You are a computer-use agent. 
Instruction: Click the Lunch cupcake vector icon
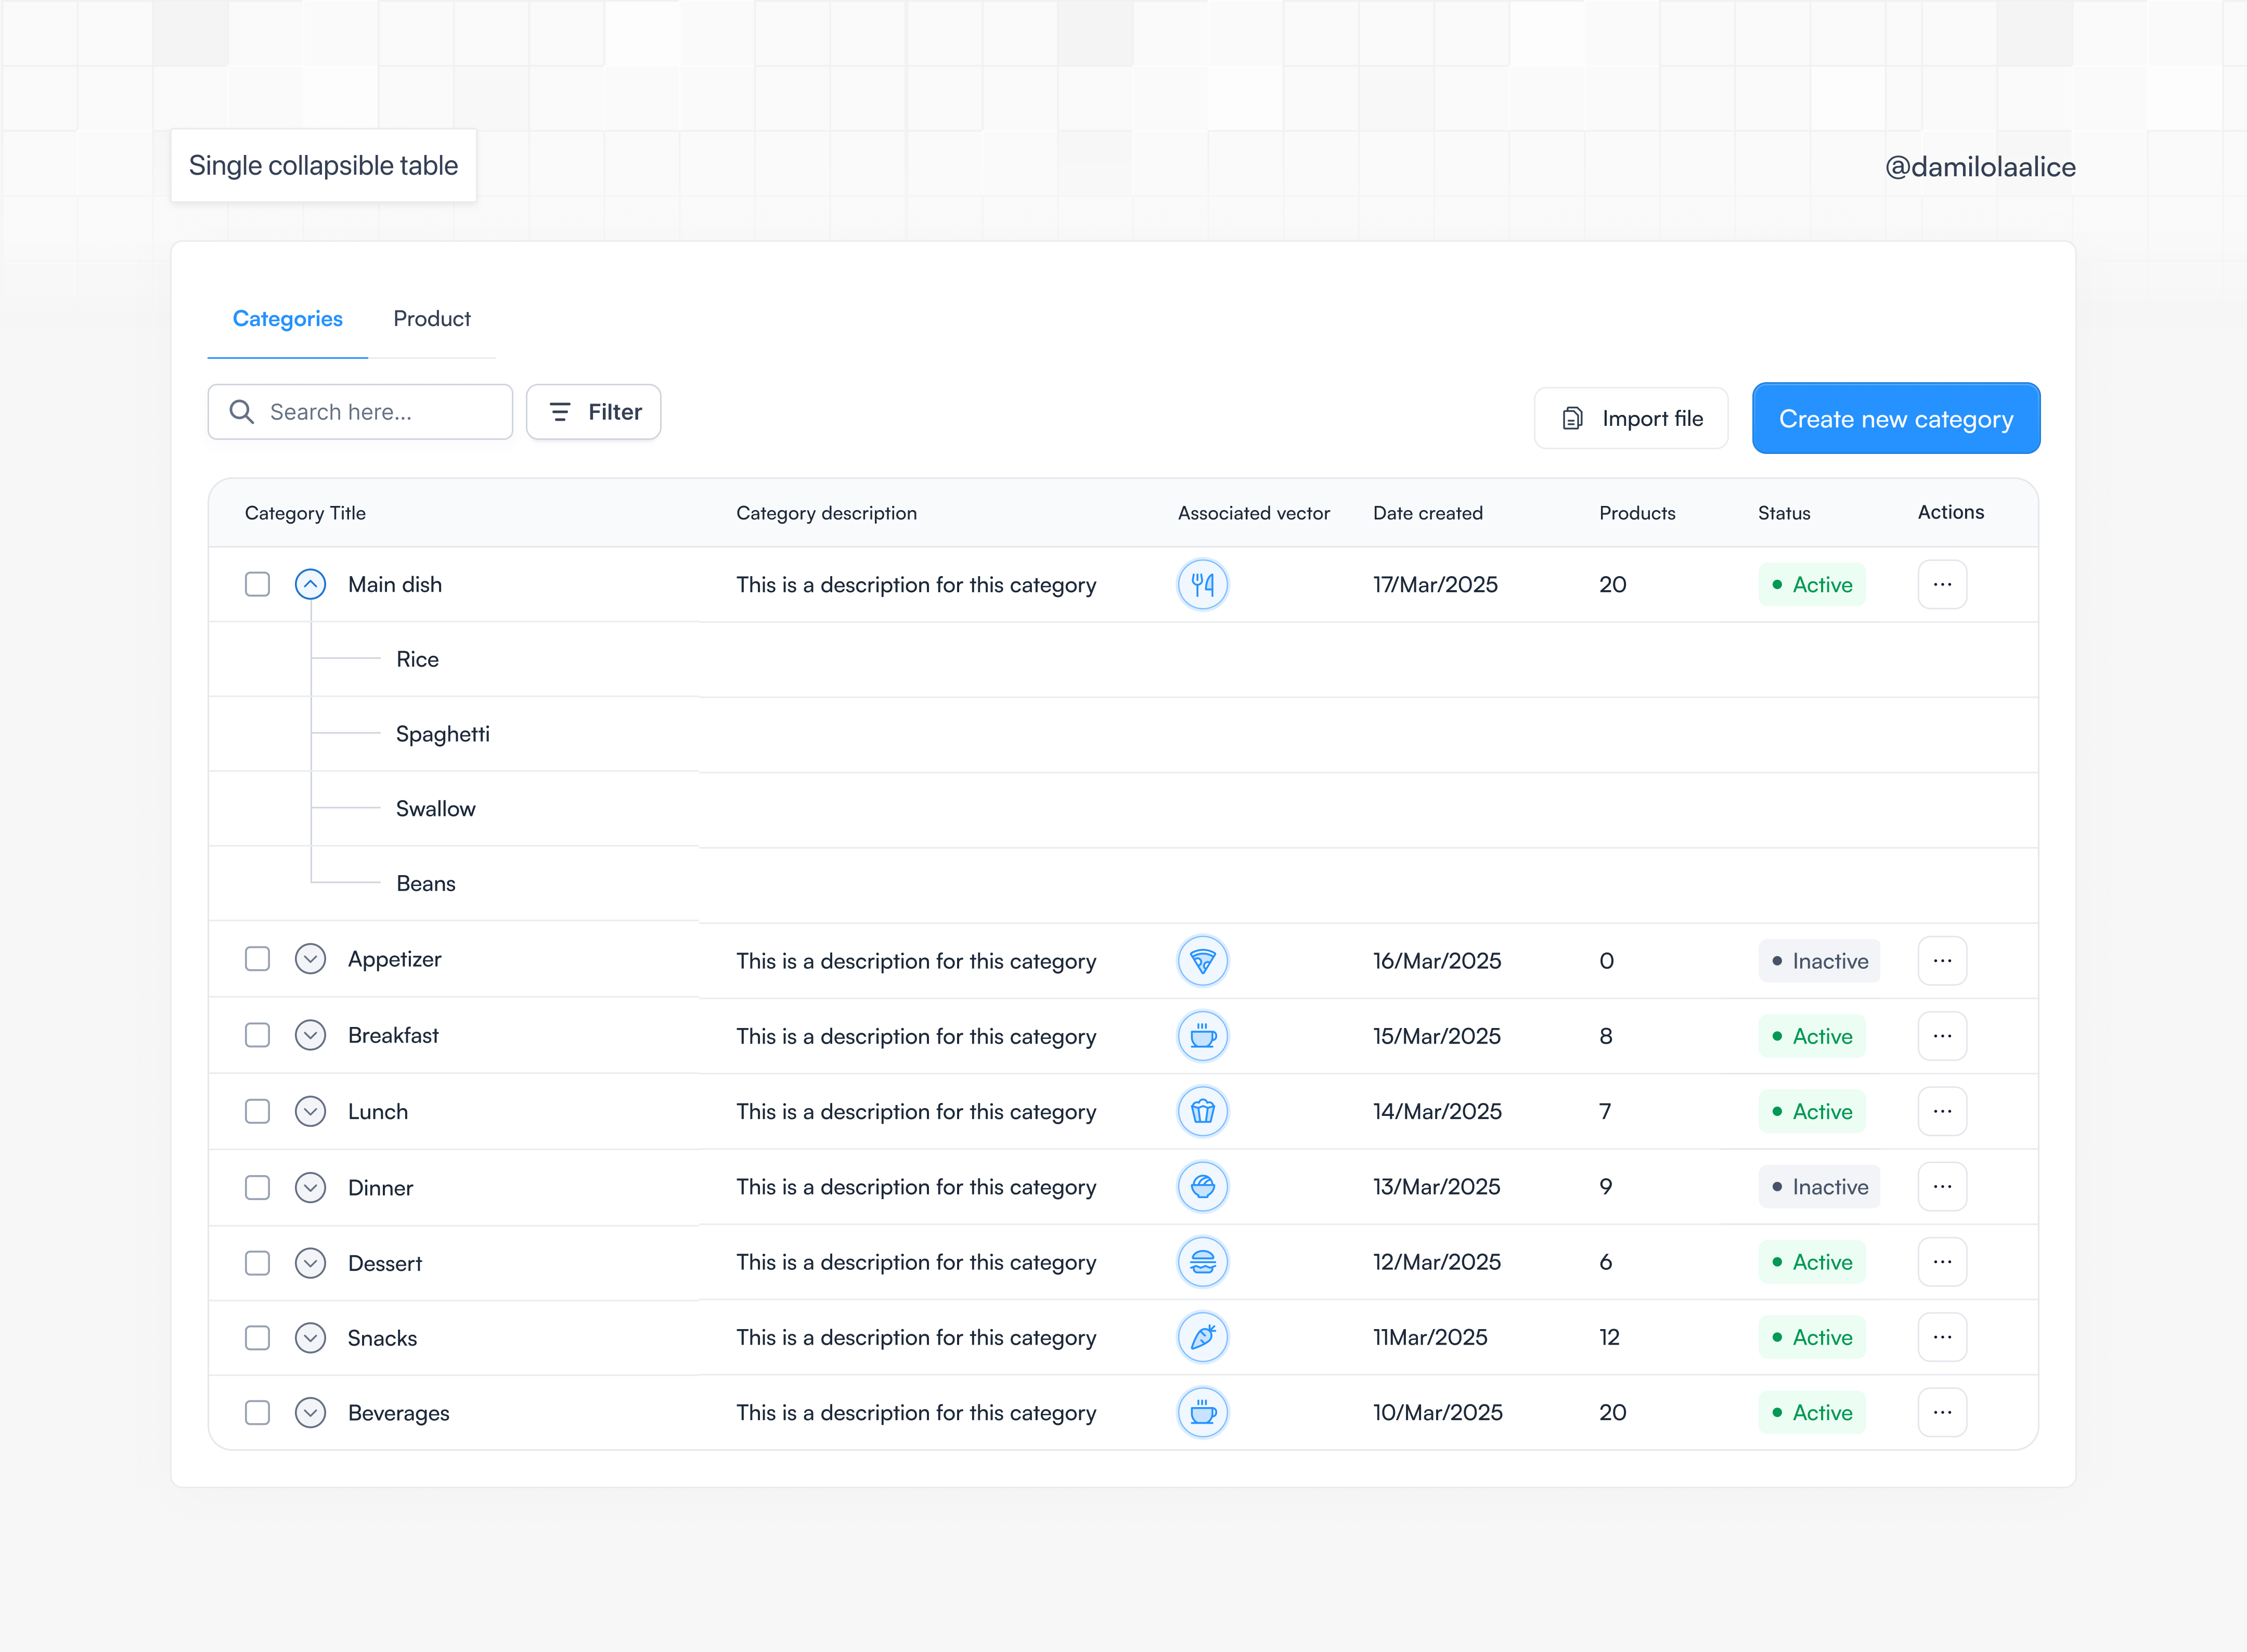click(1203, 1111)
